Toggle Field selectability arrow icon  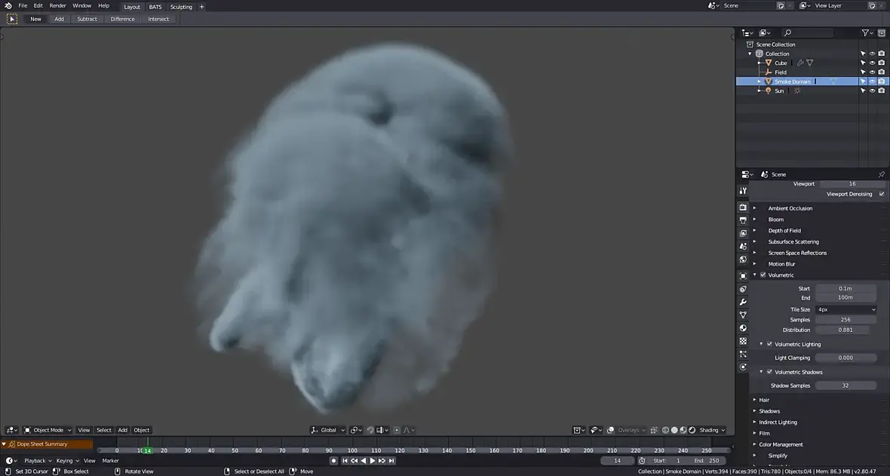863,72
